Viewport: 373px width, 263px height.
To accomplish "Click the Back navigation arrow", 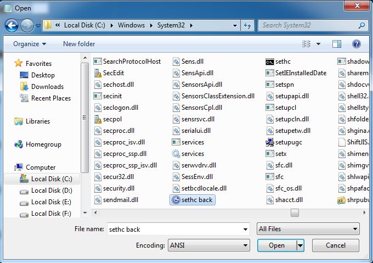I will [x=12, y=25].
